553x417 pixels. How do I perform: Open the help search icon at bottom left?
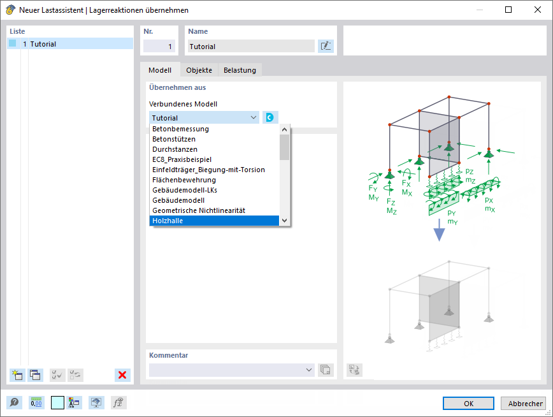(x=15, y=402)
